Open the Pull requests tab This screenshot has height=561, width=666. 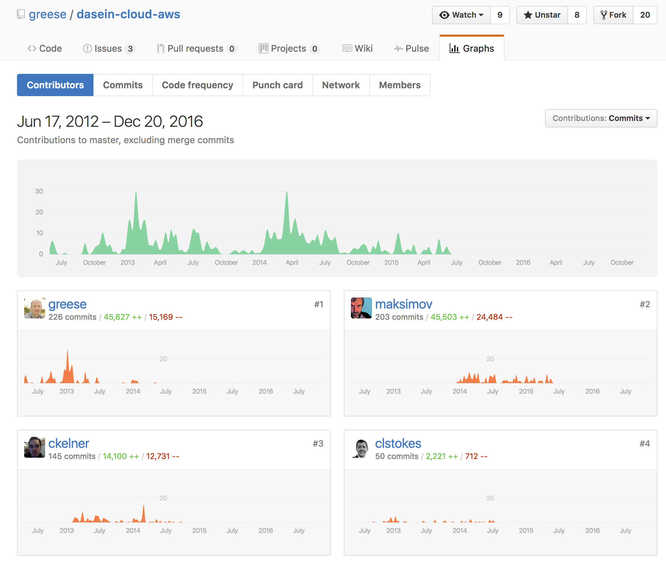(x=197, y=48)
